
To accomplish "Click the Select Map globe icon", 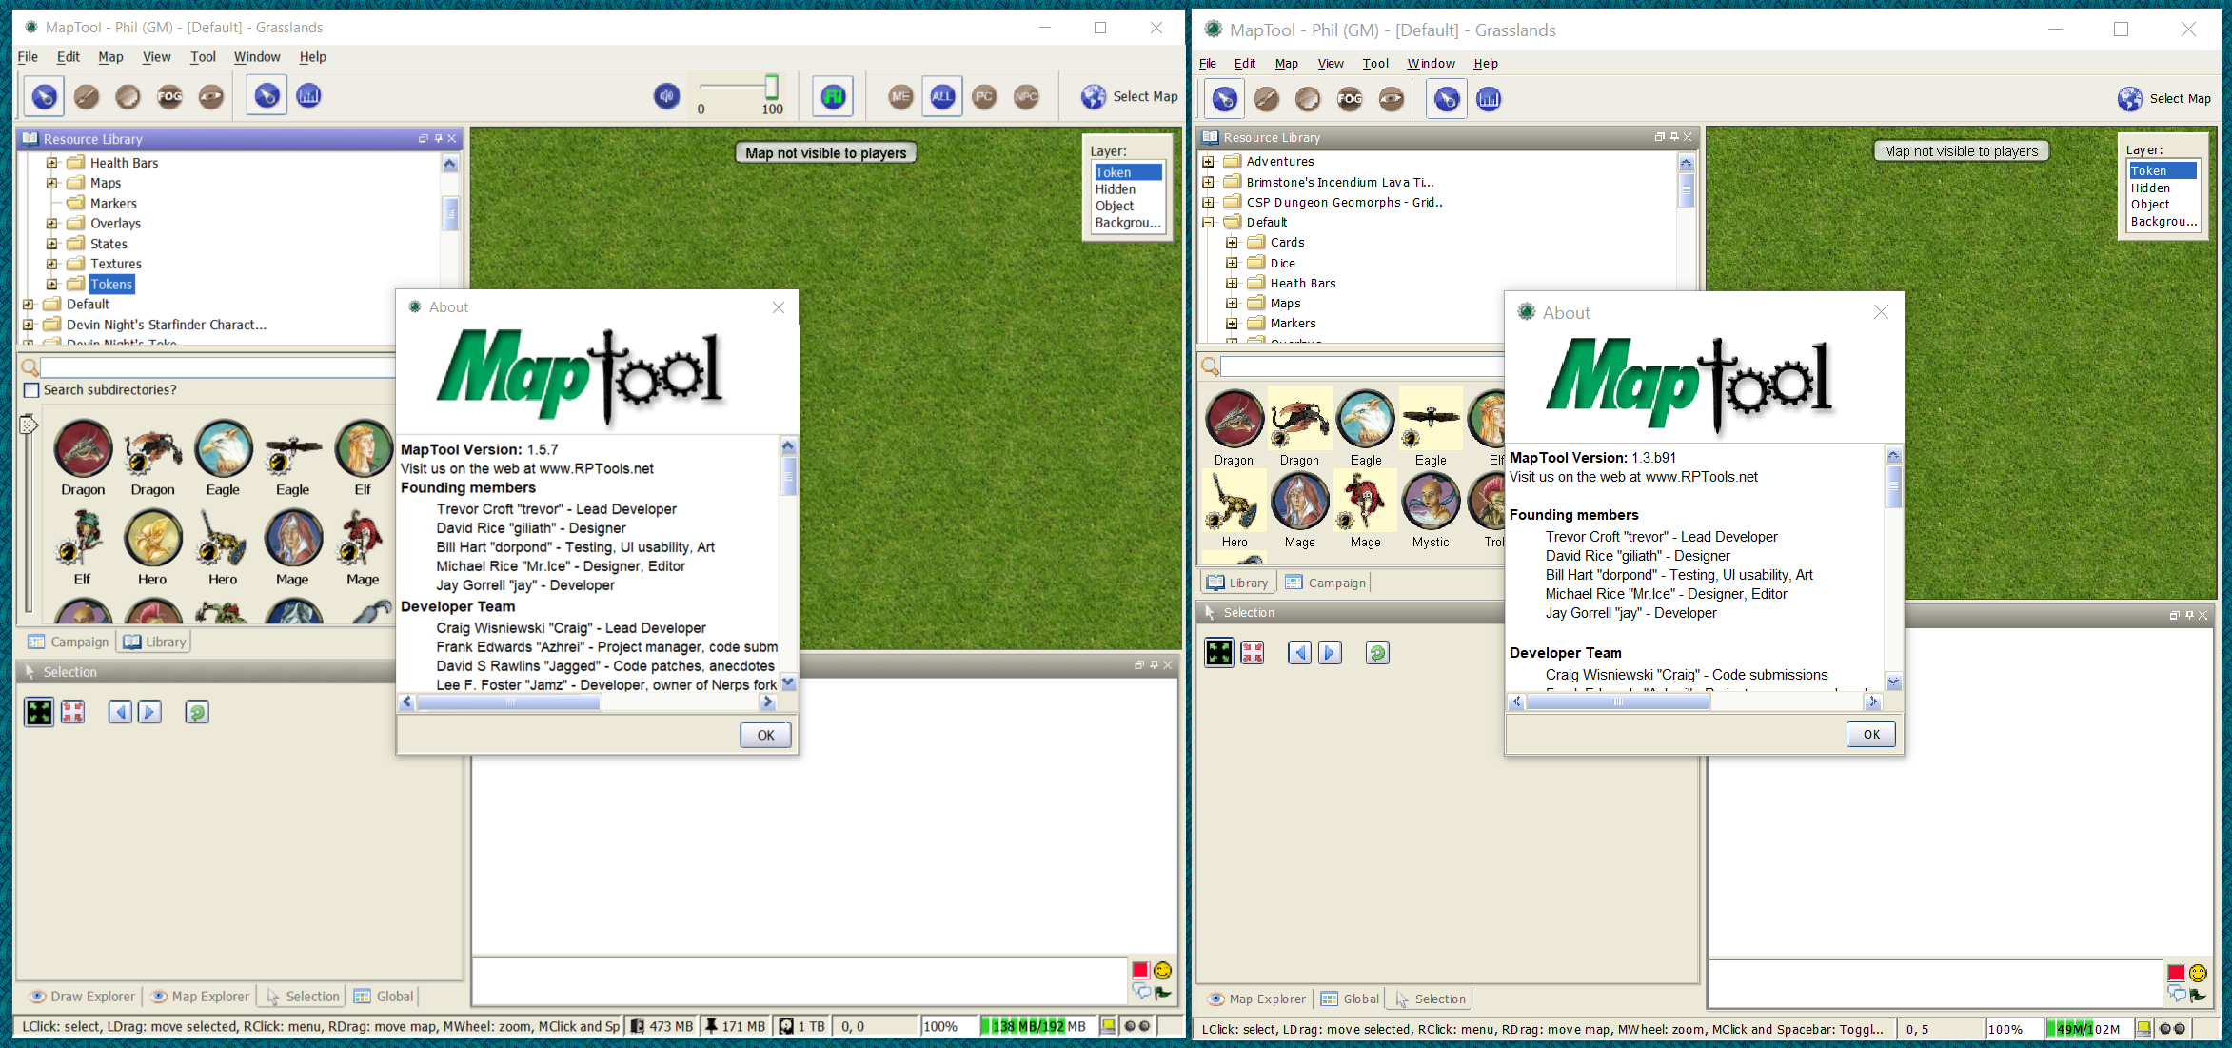I will click(x=1092, y=95).
